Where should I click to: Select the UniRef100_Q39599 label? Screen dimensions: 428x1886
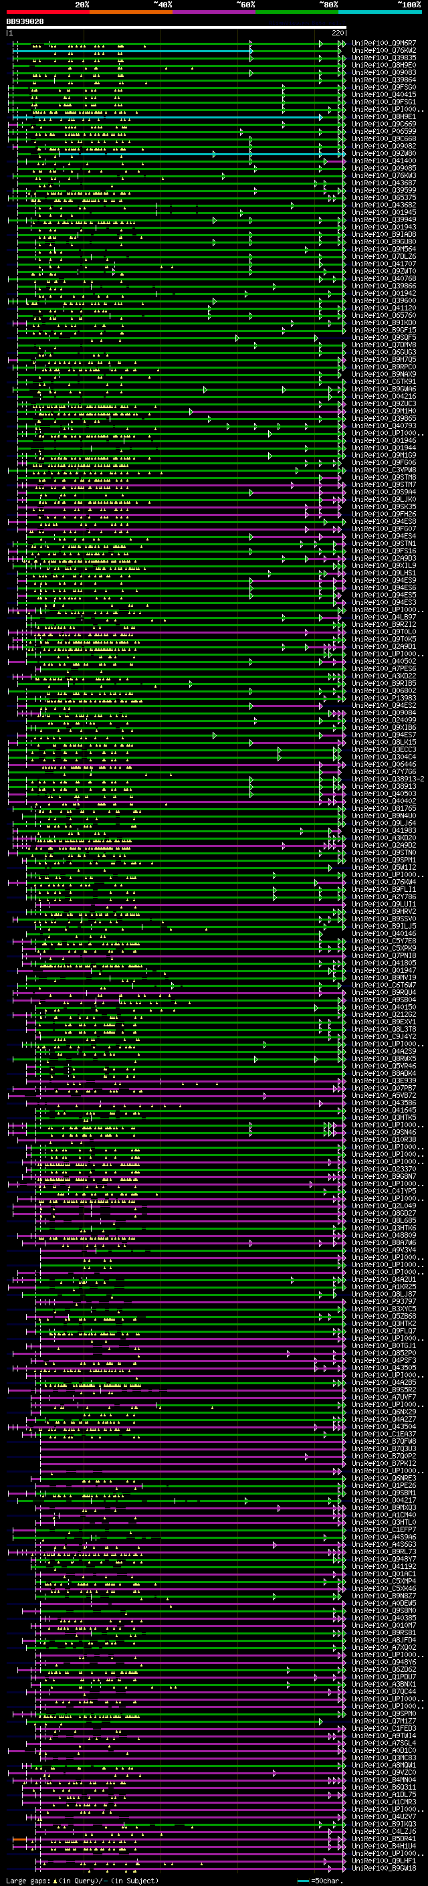tap(384, 191)
